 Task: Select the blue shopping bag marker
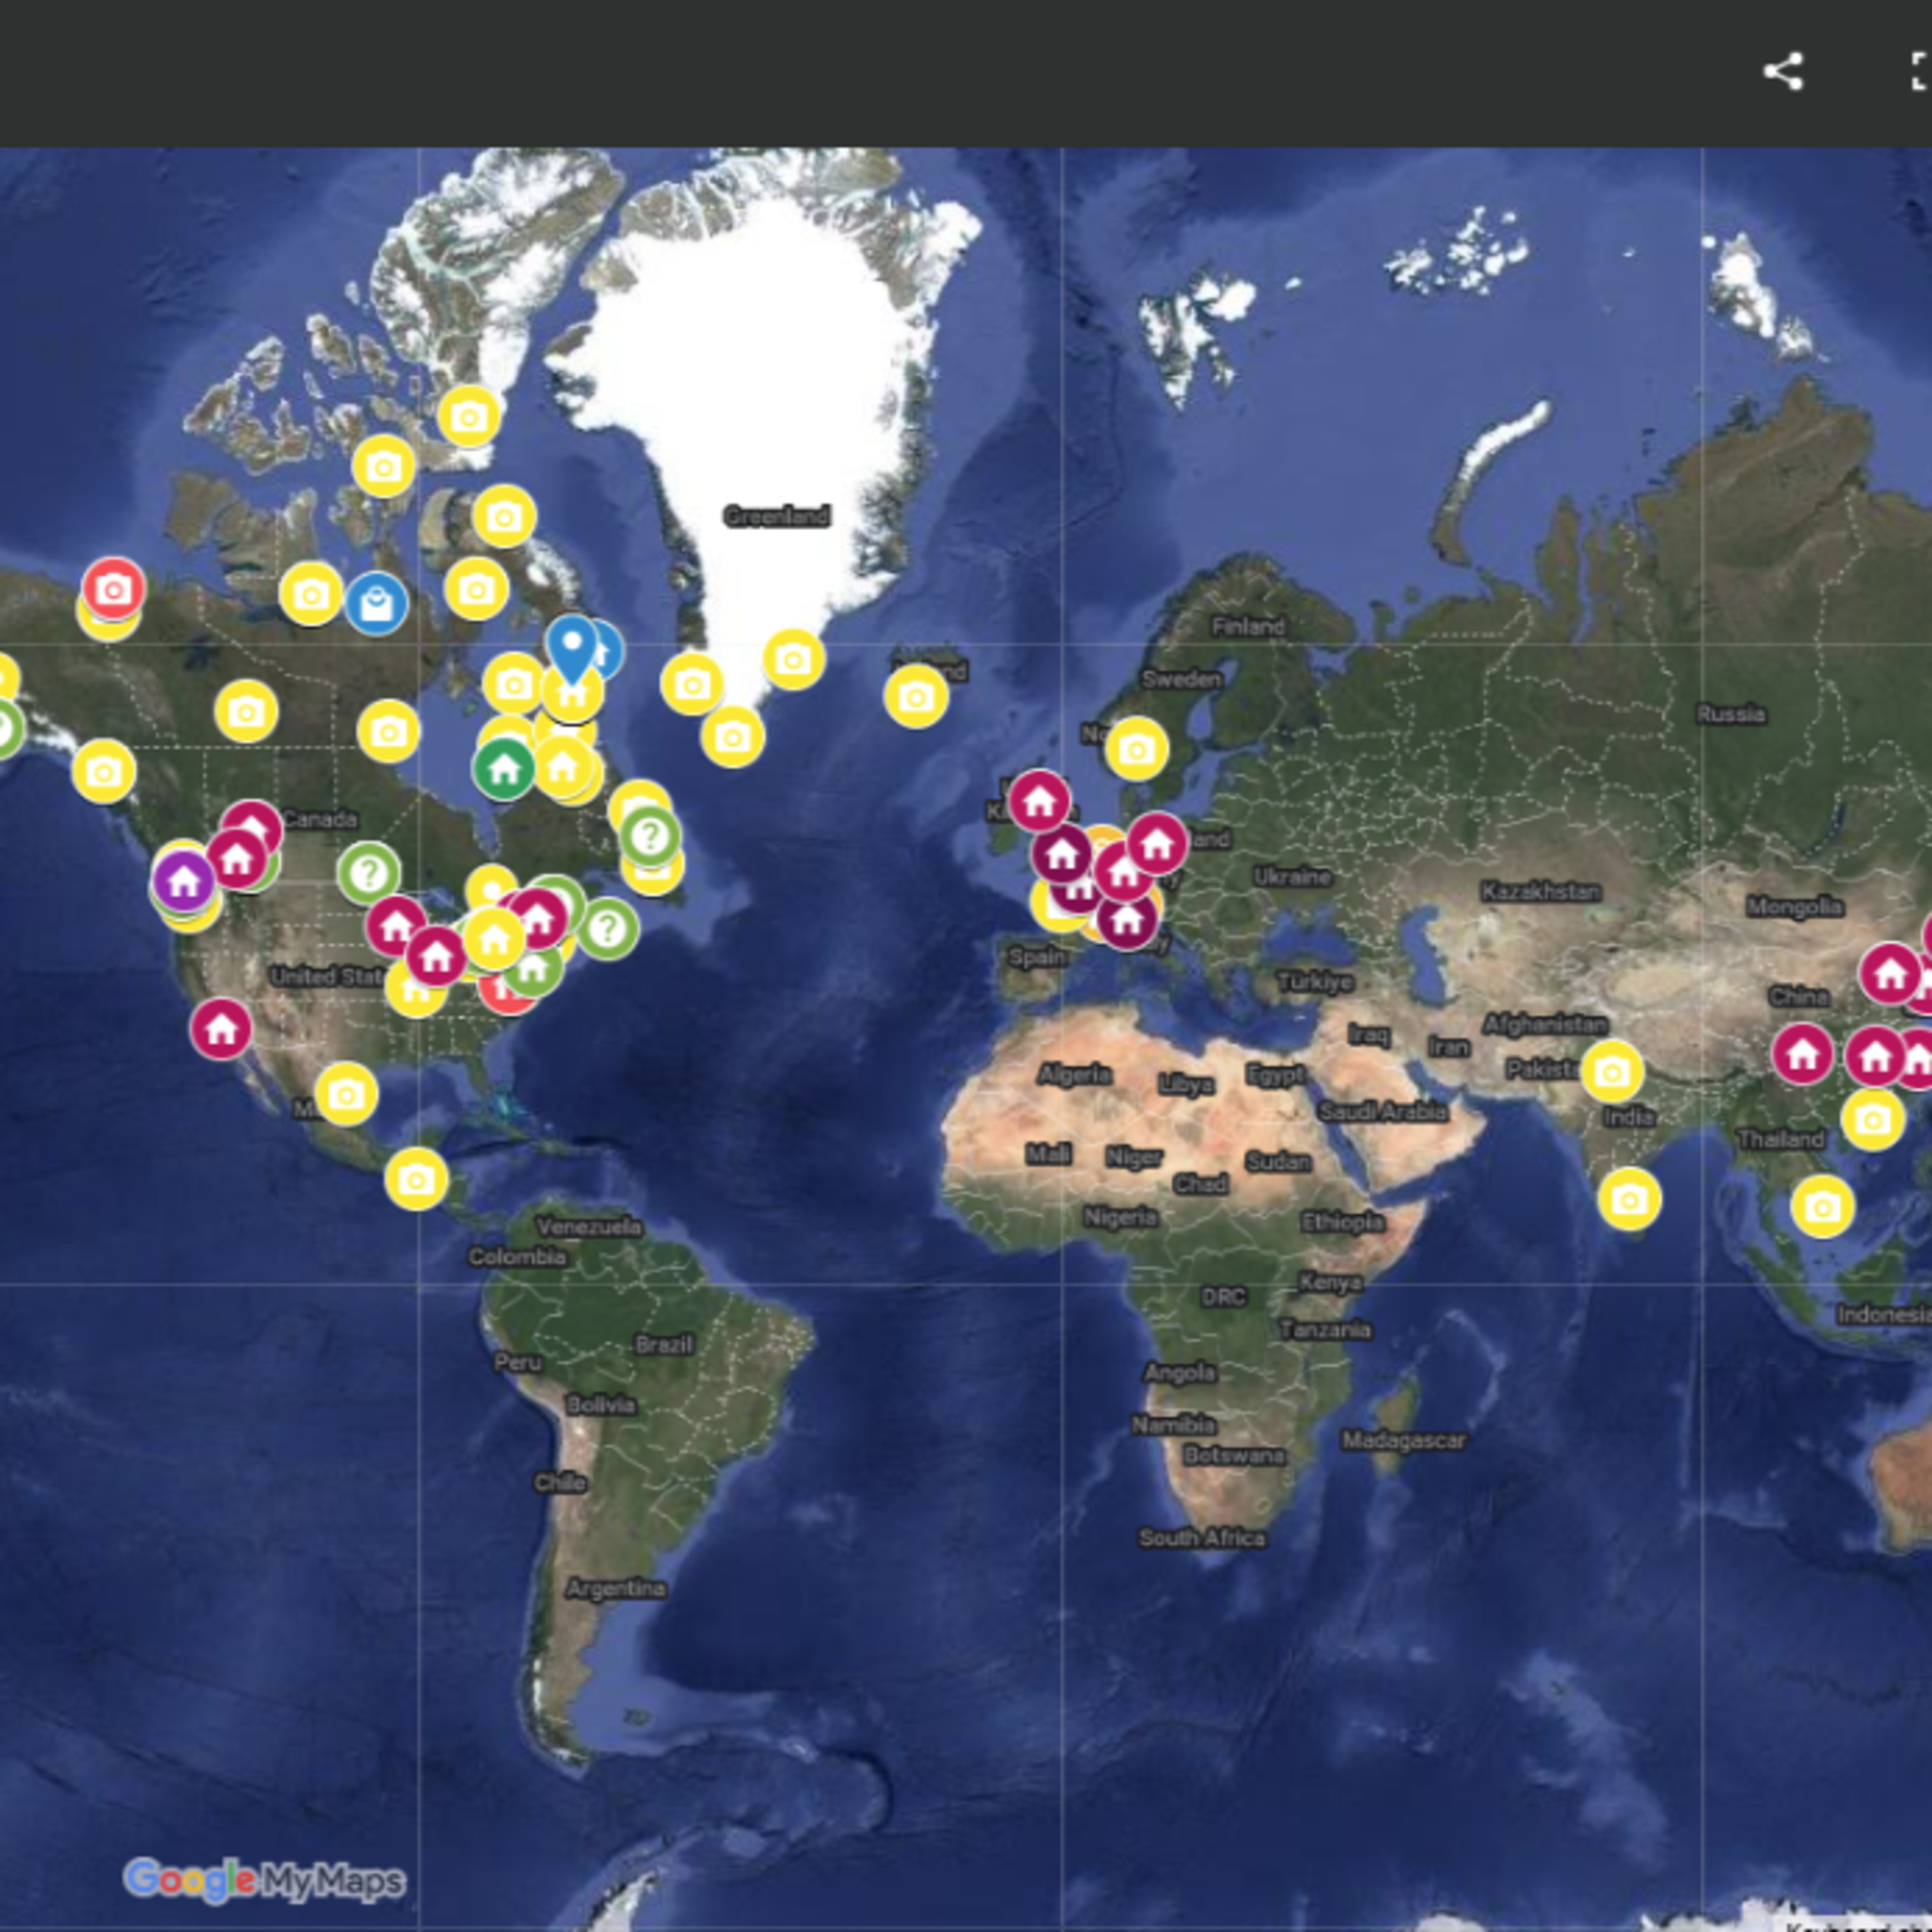[x=376, y=604]
